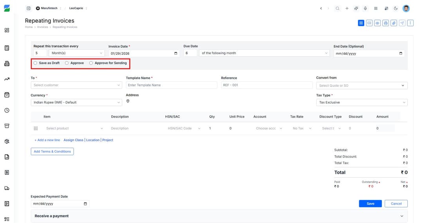Open the trending arrow icon in sidebar
The height and width of the screenshot is (223, 423).
pyautogui.click(x=7, y=79)
